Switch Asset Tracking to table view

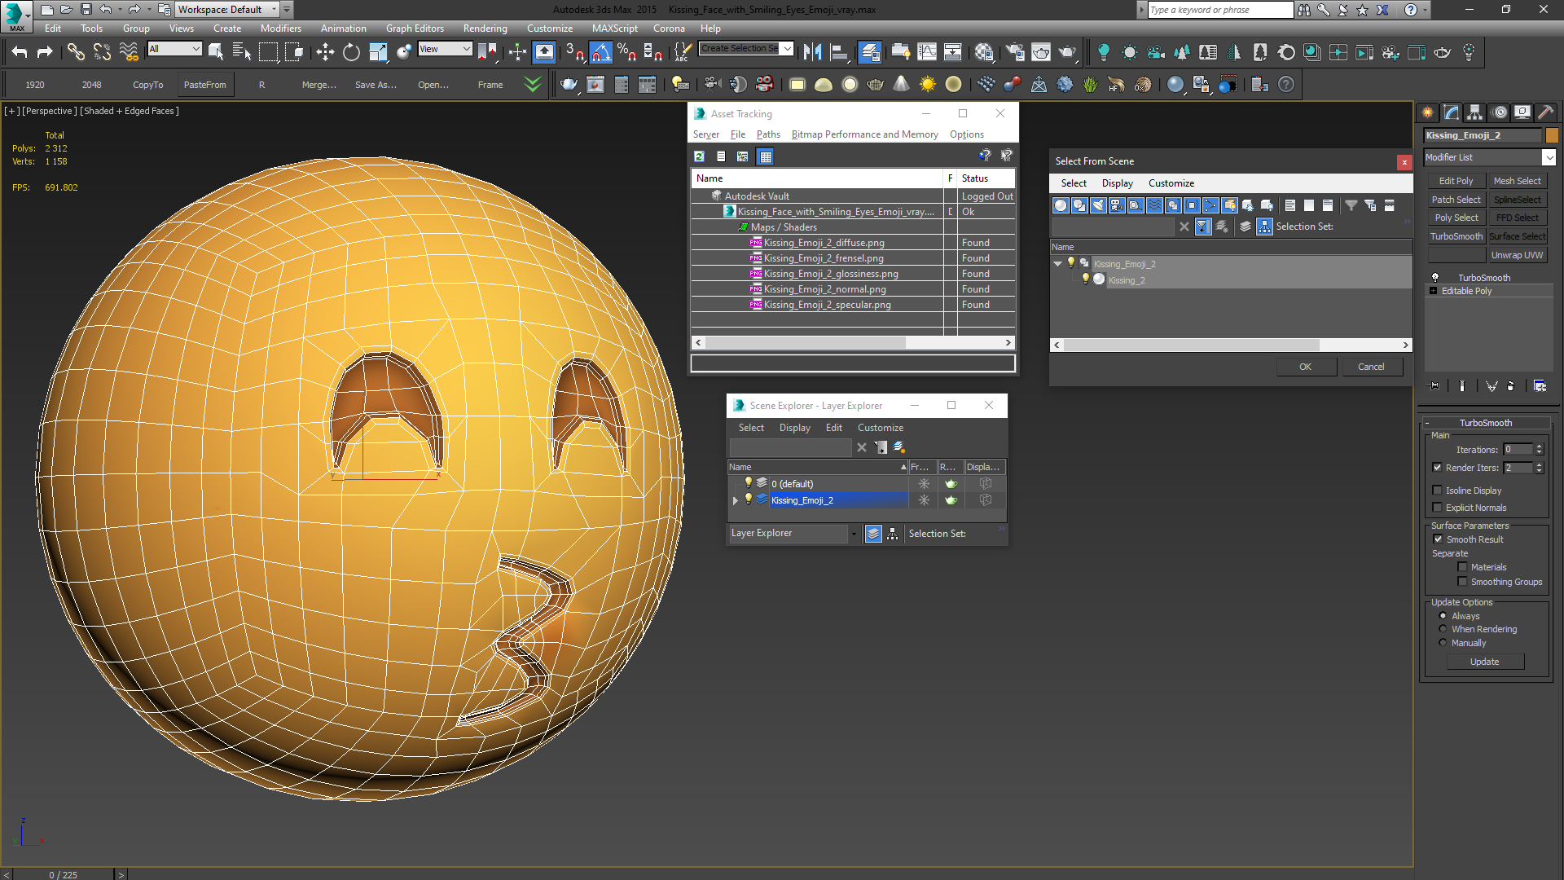pos(765,156)
